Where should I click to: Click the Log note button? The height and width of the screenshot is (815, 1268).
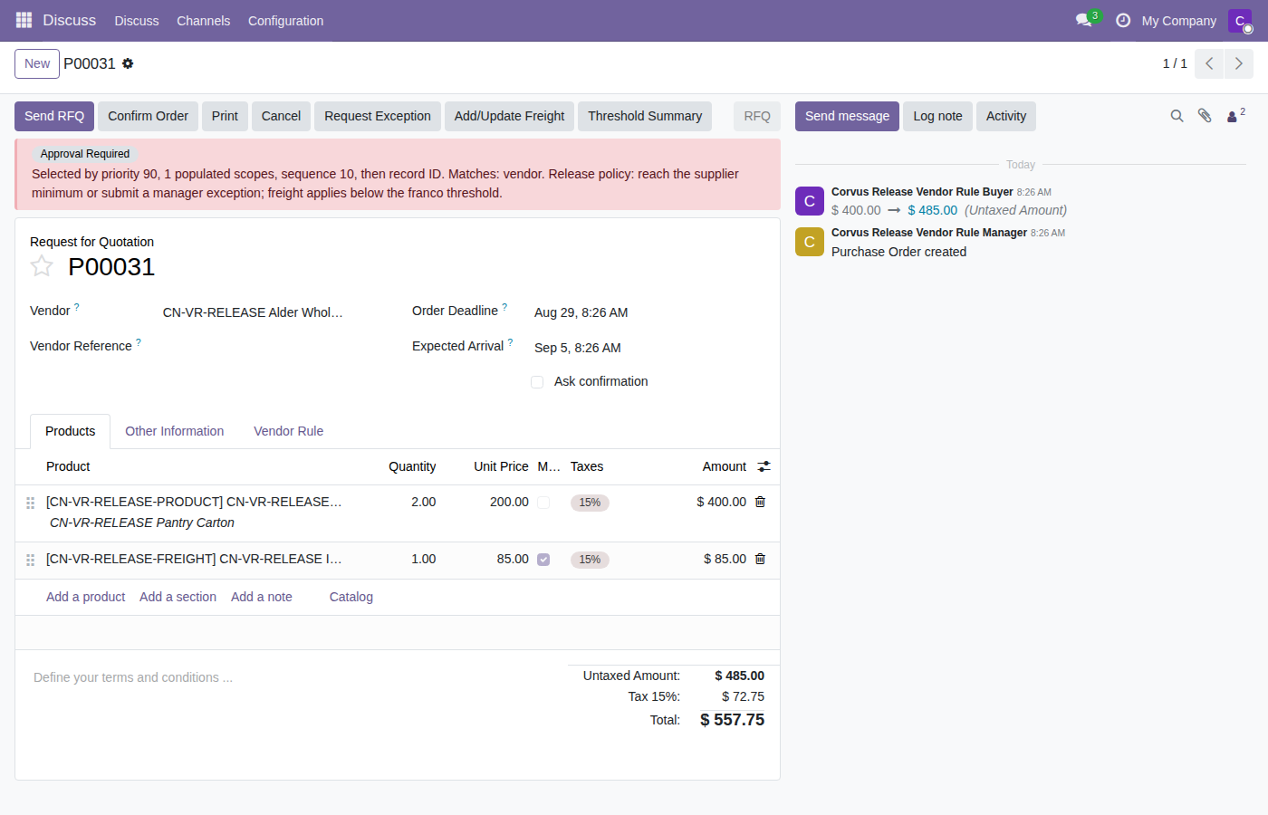[937, 116]
